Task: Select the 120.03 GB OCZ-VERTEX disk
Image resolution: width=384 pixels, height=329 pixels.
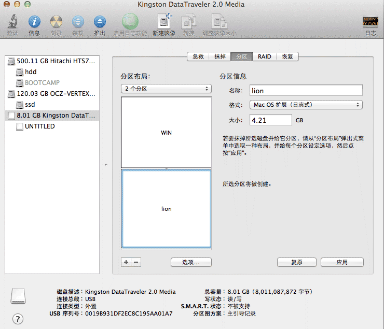Action: (52, 94)
